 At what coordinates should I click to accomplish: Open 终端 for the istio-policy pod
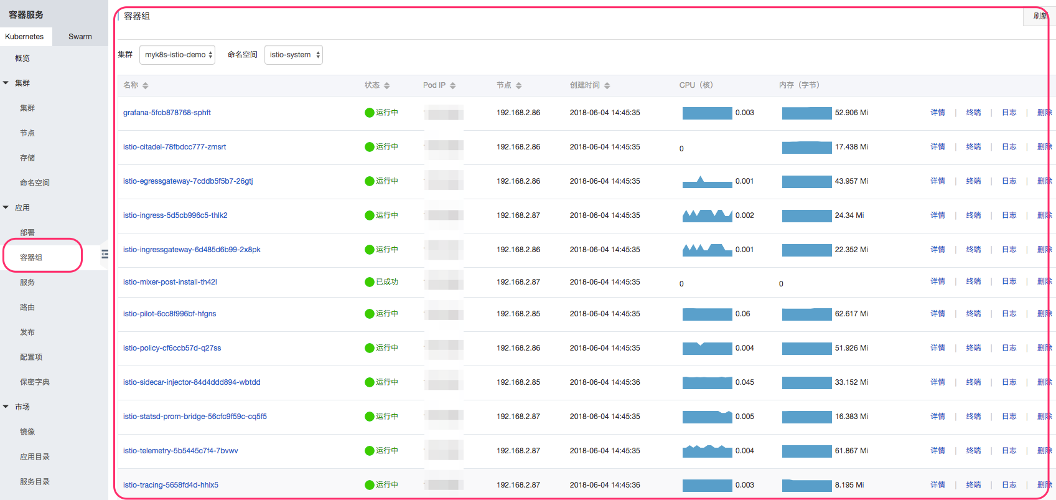click(x=973, y=348)
